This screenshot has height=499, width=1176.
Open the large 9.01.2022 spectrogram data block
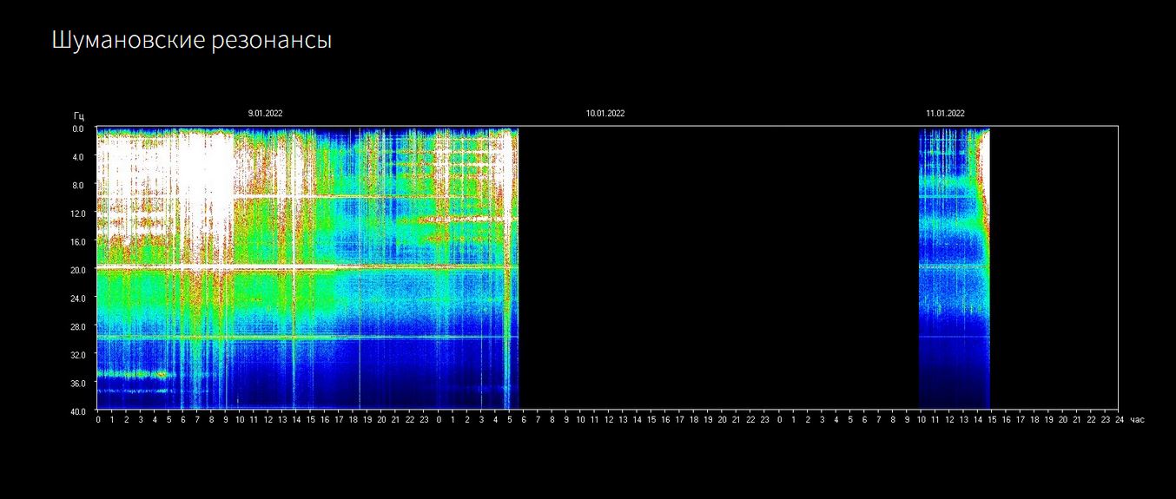307,268
